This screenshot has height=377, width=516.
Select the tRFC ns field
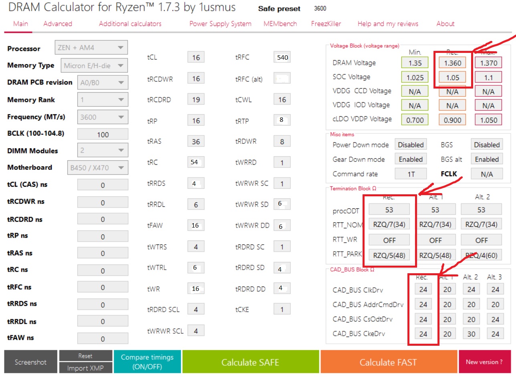click(x=103, y=287)
